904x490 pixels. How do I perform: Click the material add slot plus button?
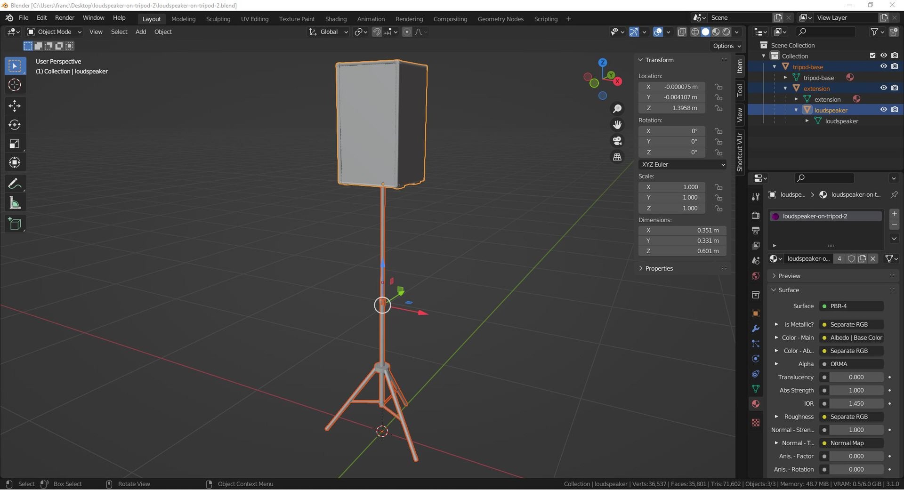tap(894, 214)
